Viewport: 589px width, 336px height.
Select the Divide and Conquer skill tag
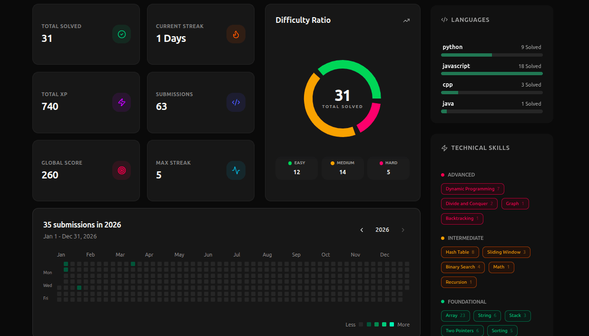[x=469, y=204]
